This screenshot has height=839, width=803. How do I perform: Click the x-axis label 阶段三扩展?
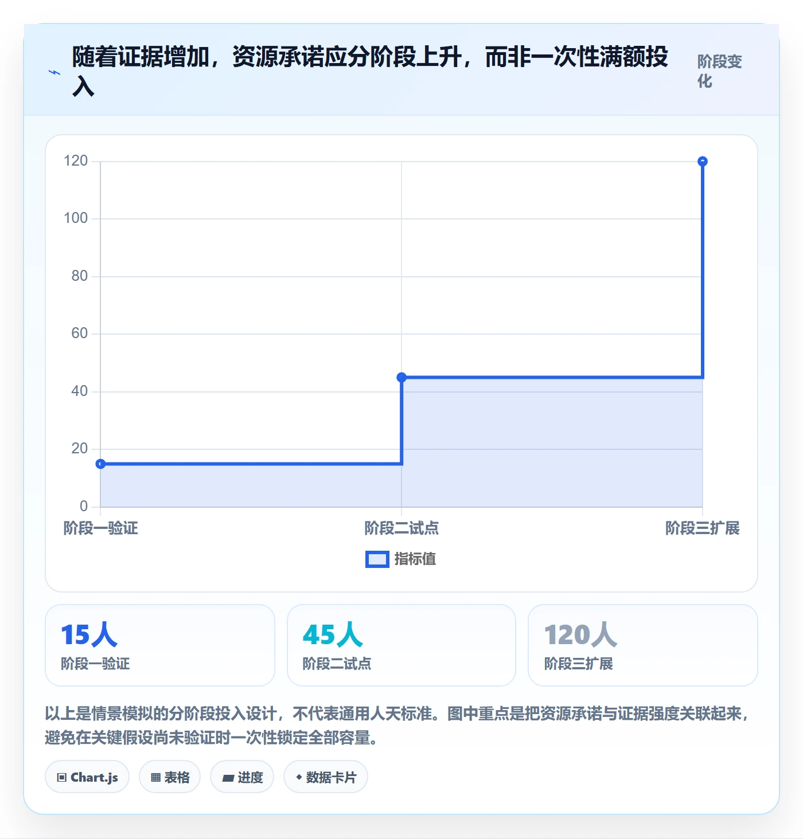(703, 528)
